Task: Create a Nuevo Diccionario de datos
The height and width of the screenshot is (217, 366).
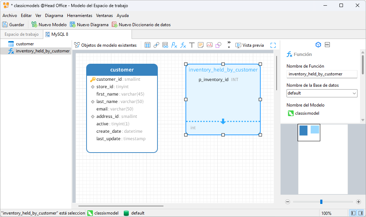Action: click(141, 25)
